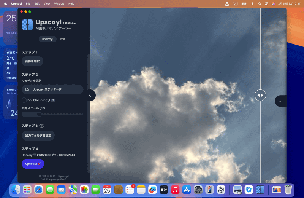Click the model icon in Upscaylスタンダード selector
The width and height of the screenshot is (304, 198).
pyautogui.click(x=27, y=89)
